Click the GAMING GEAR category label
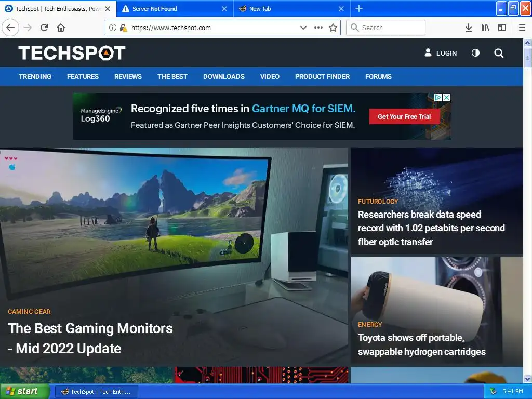 [29, 312]
